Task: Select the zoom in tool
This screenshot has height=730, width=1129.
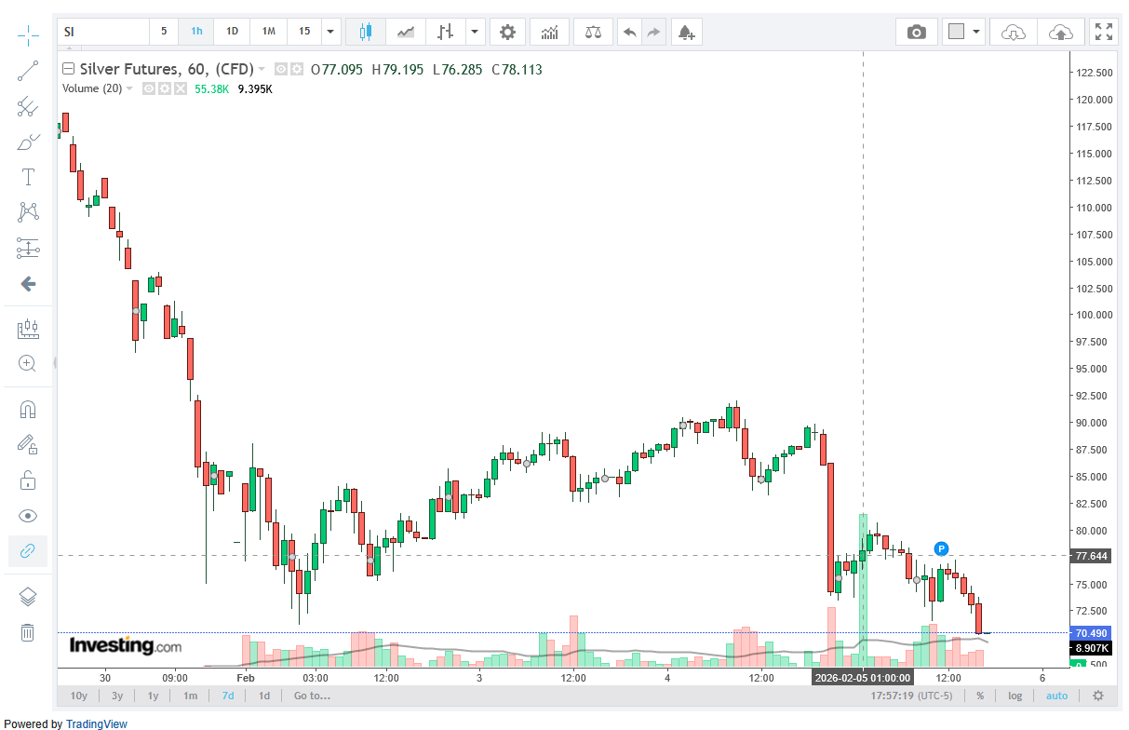Action: click(x=28, y=363)
